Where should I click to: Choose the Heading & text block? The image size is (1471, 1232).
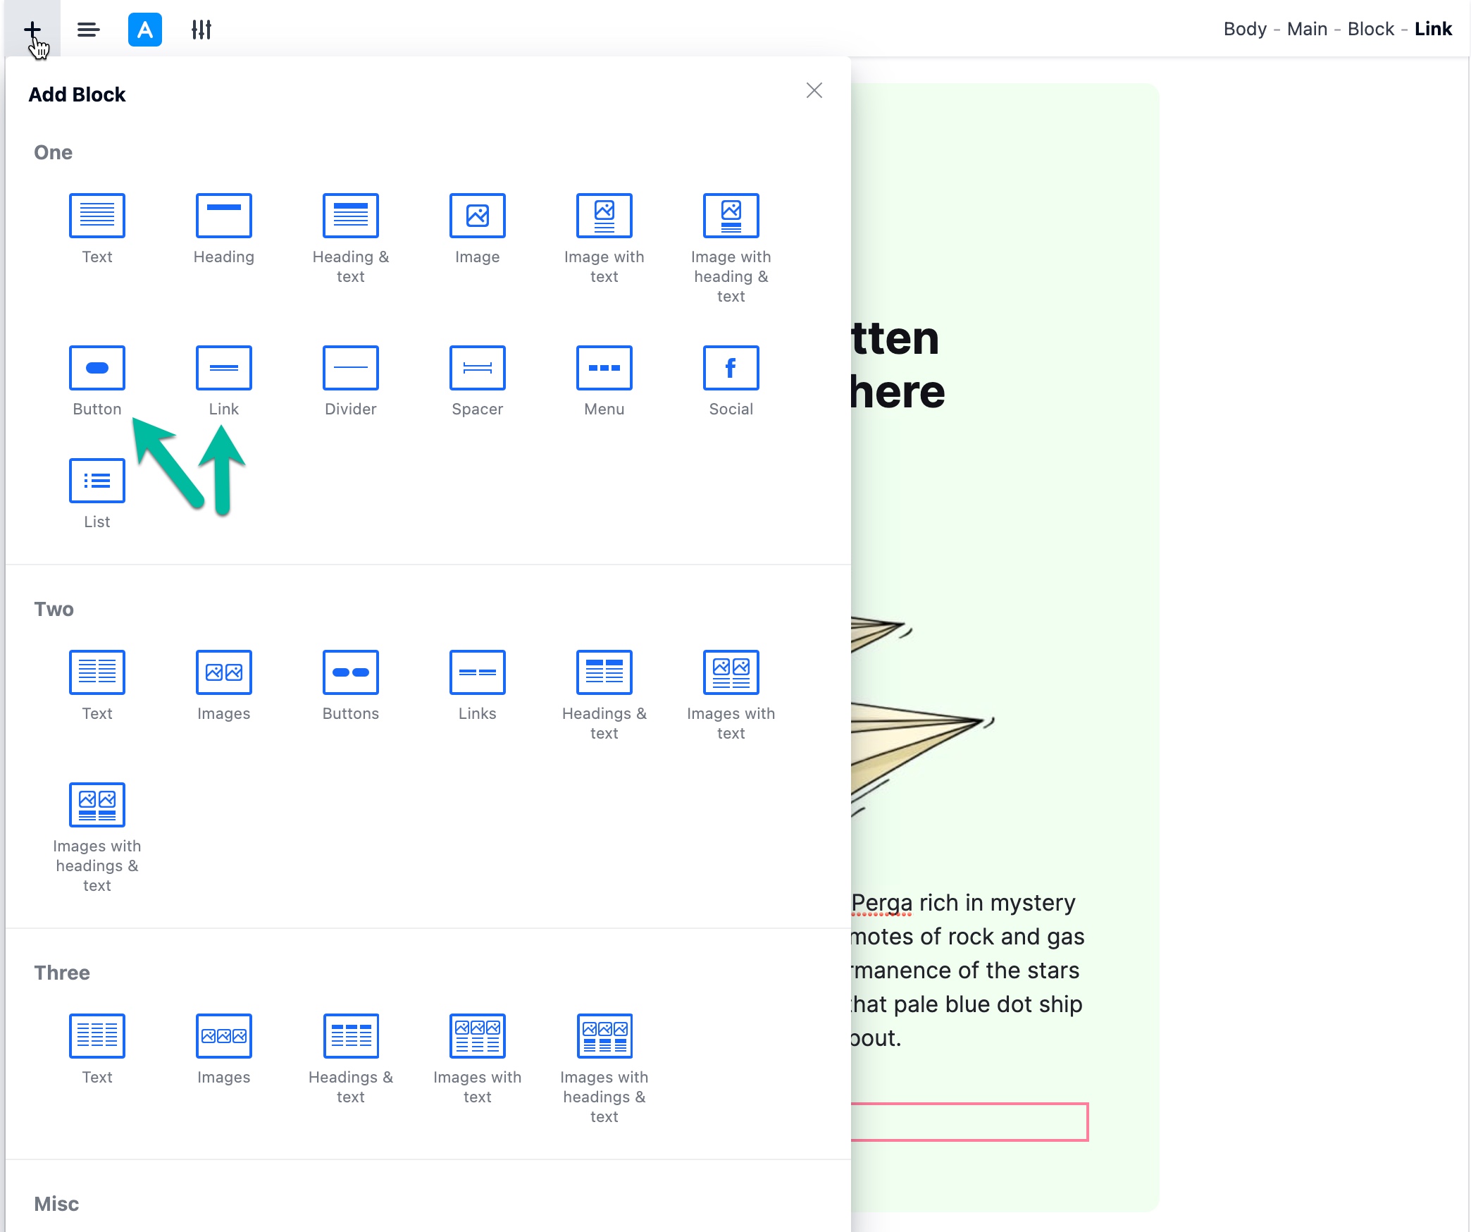coord(350,216)
